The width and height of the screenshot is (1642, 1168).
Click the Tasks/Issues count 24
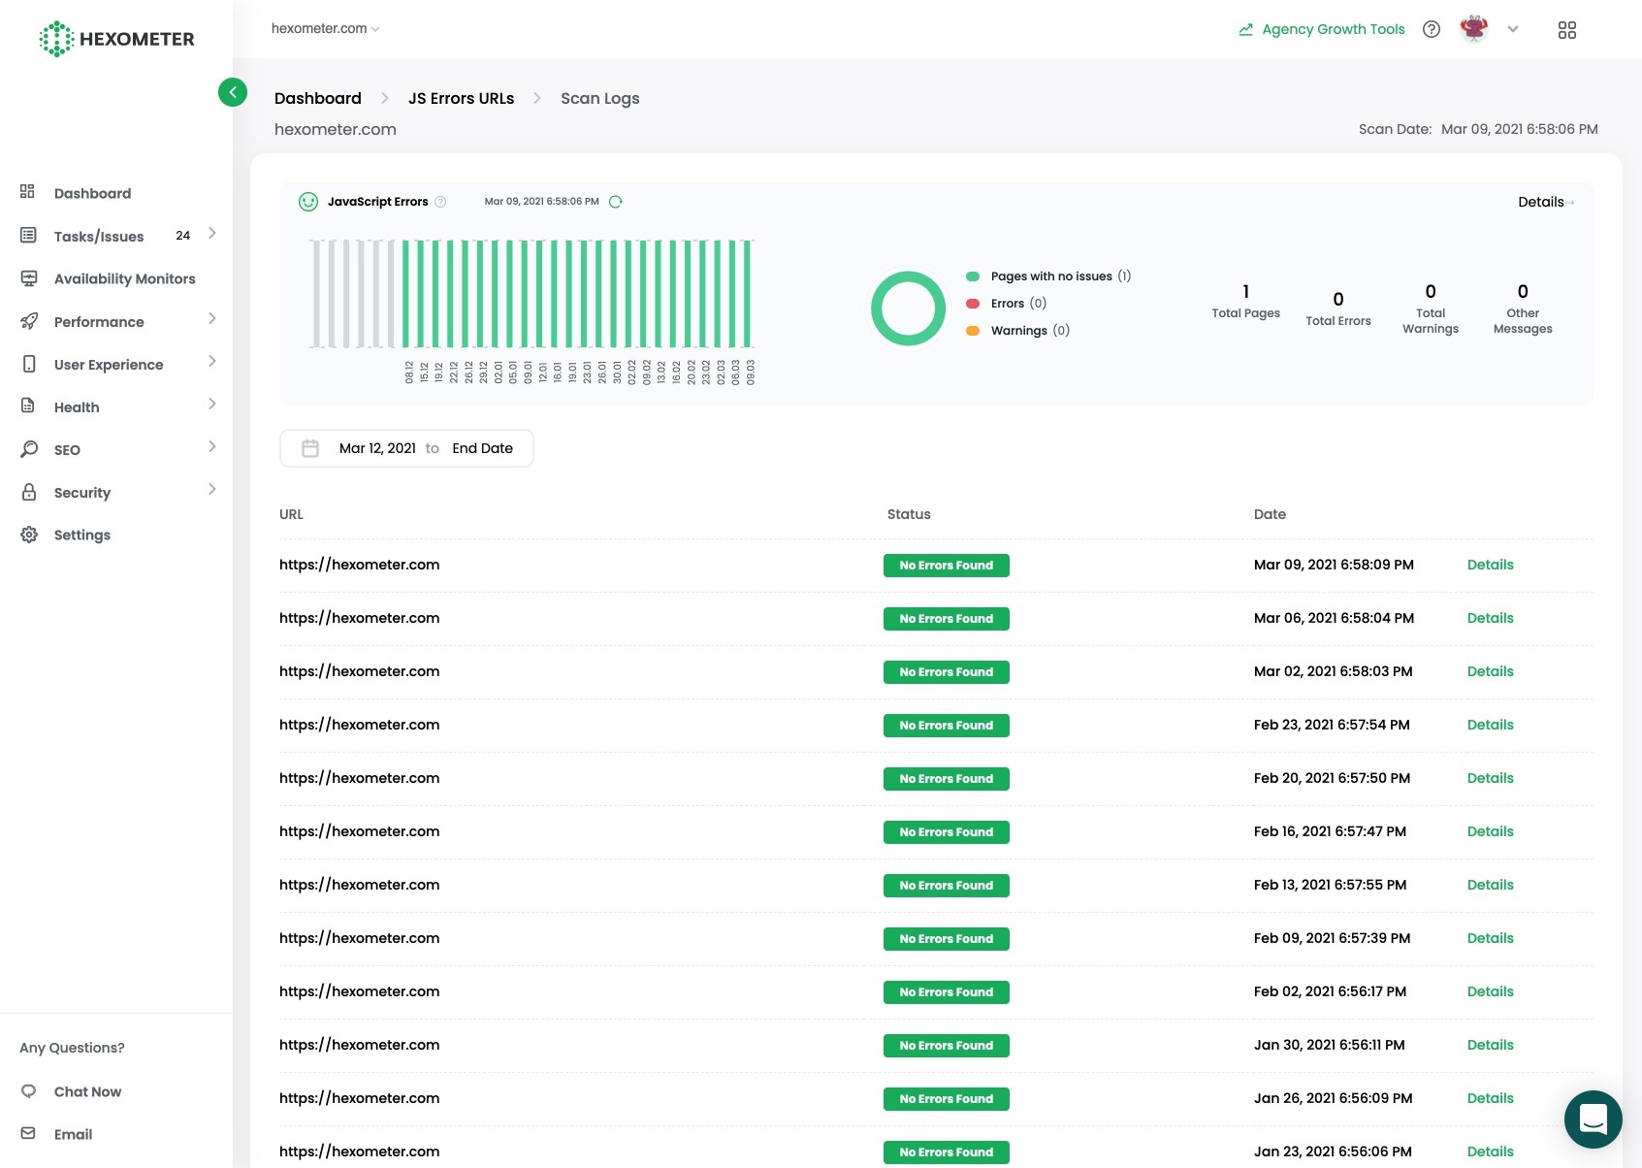[x=183, y=235]
